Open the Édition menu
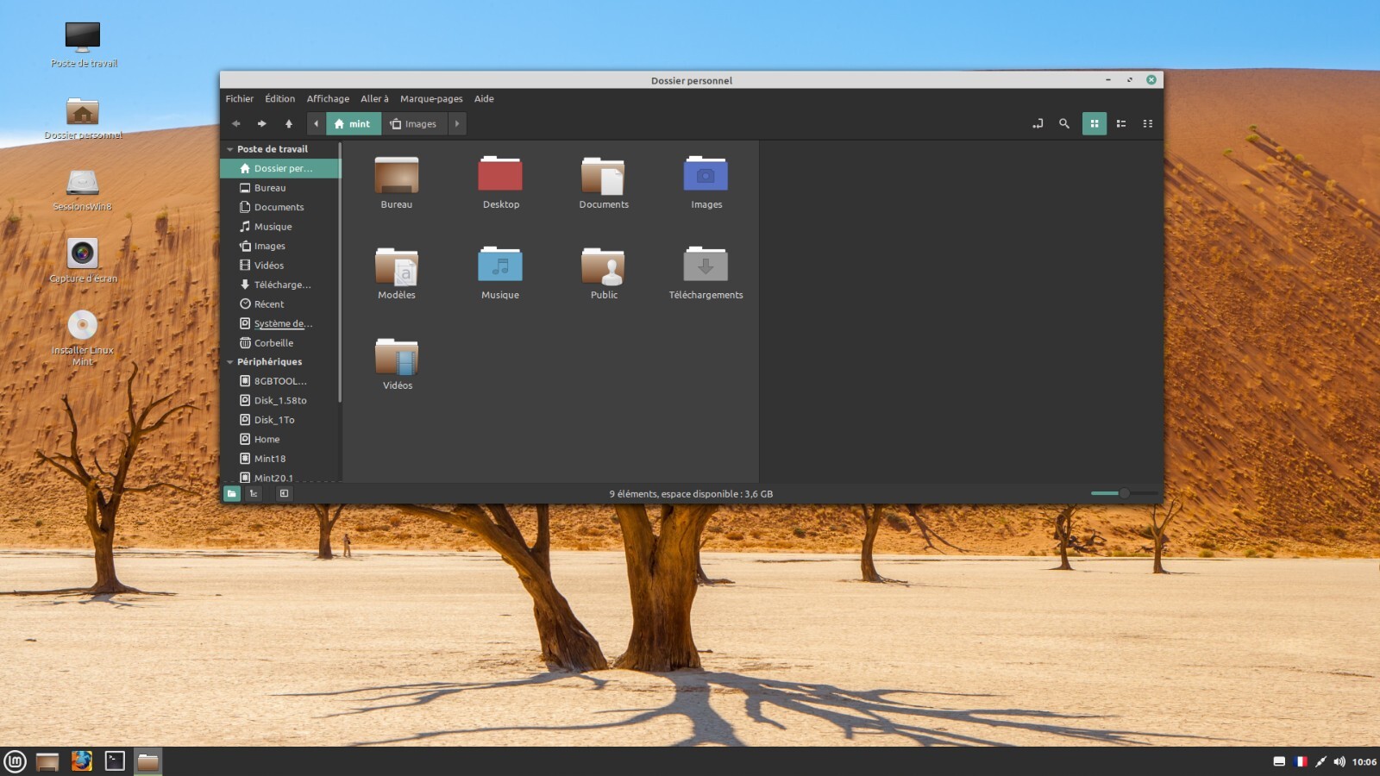The width and height of the screenshot is (1380, 776). click(279, 98)
